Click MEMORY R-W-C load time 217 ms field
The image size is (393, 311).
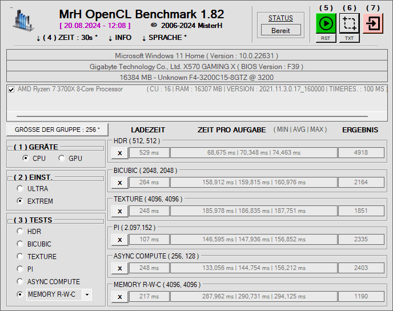coord(149,297)
